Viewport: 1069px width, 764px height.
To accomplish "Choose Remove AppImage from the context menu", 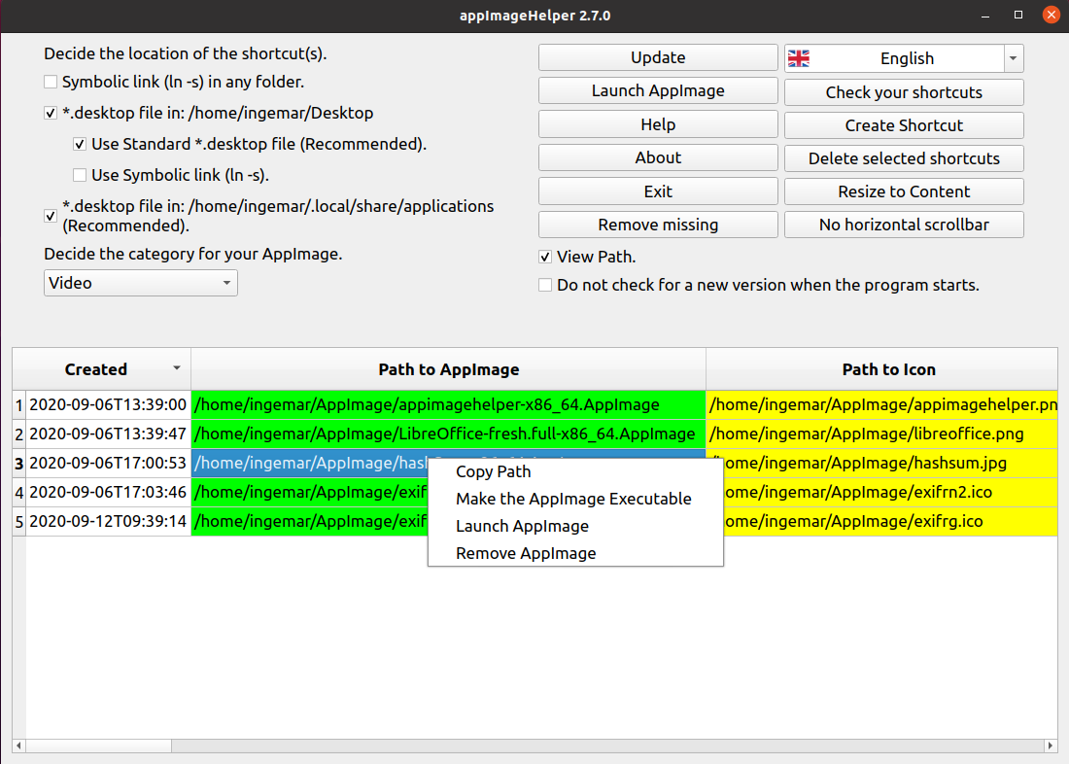I will (x=575, y=553).
